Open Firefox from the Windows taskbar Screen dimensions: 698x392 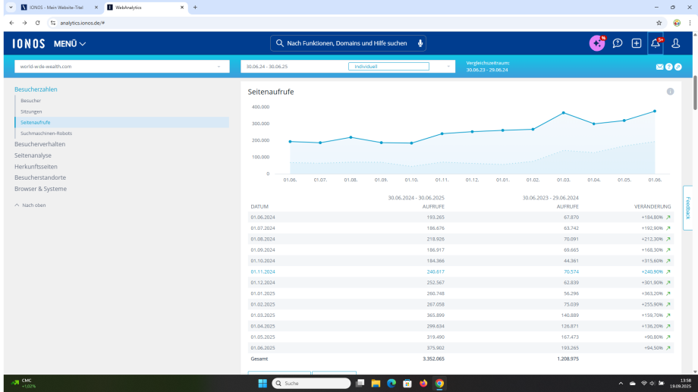pos(423,383)
